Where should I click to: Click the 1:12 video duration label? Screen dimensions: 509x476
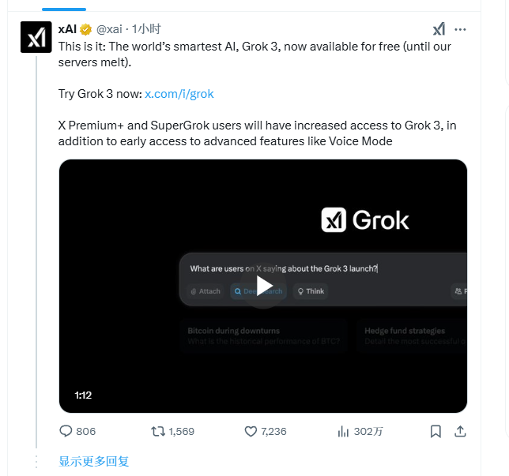click(x=83, y=395)
